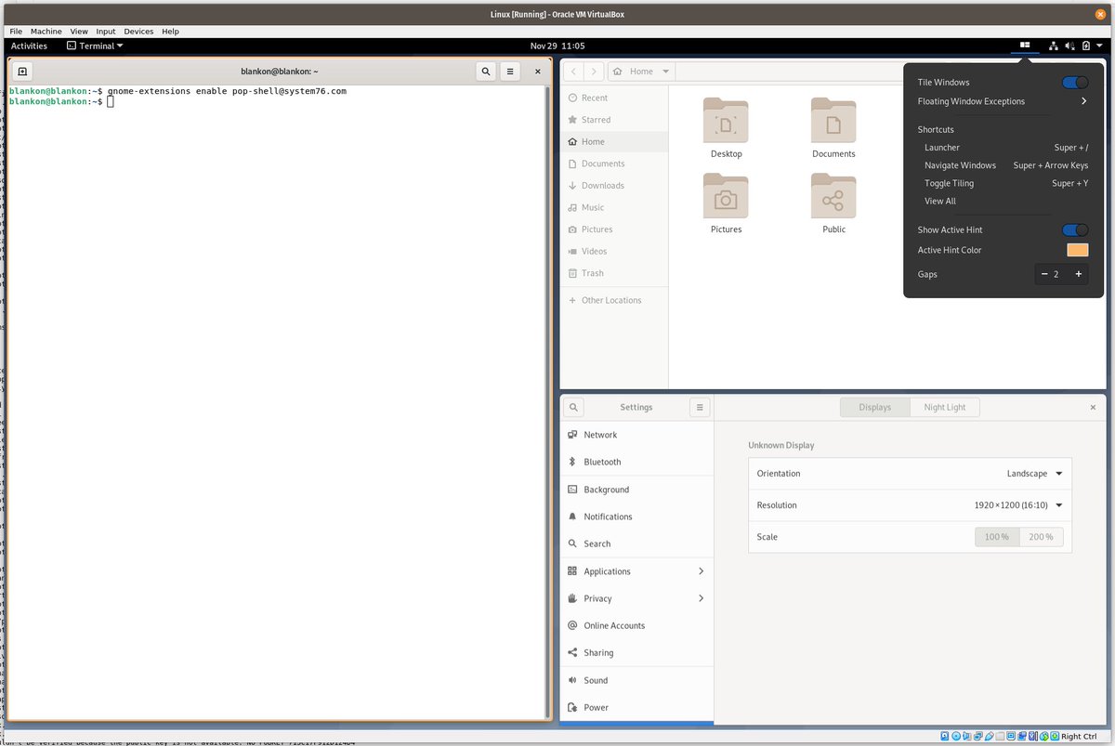Screen dimensions: 1115x746
Task: Go back in Files window
Action: click(x=573, y=72)
